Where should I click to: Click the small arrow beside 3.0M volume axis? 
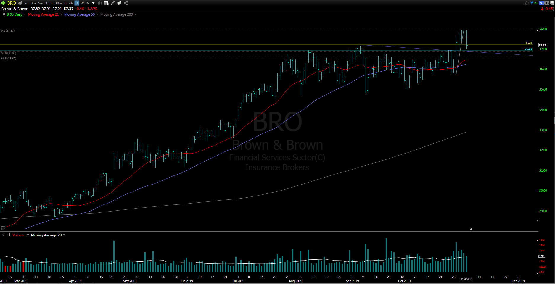tap(538, 240)
